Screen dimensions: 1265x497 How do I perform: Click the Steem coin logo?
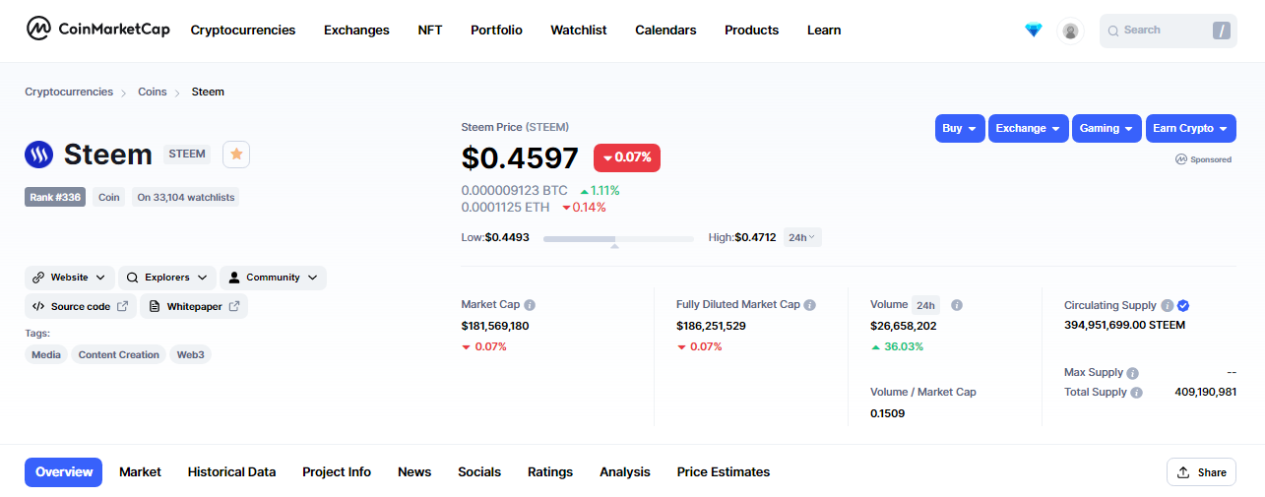pos(39,155)
